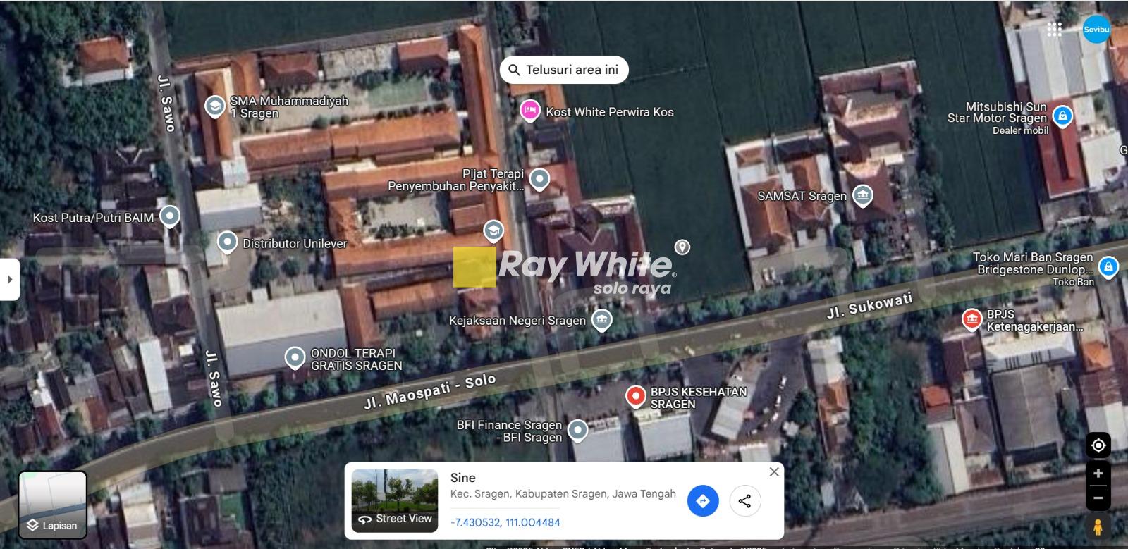Expand the collapsed side panel arrow
Viewport: 1128px width, 549px height.
[x=9, y=279]
